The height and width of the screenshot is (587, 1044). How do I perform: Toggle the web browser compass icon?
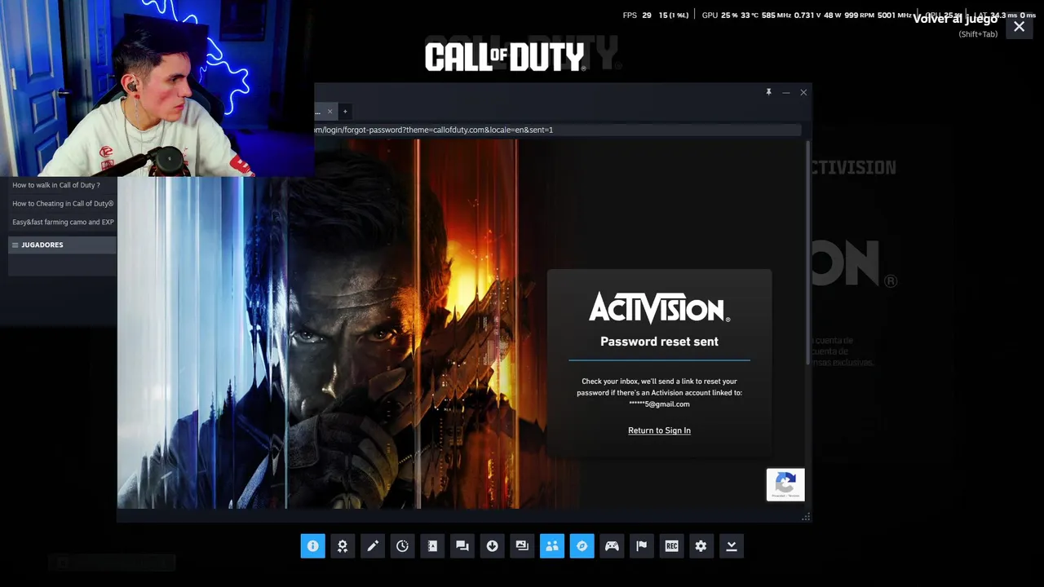click(582, 546)
